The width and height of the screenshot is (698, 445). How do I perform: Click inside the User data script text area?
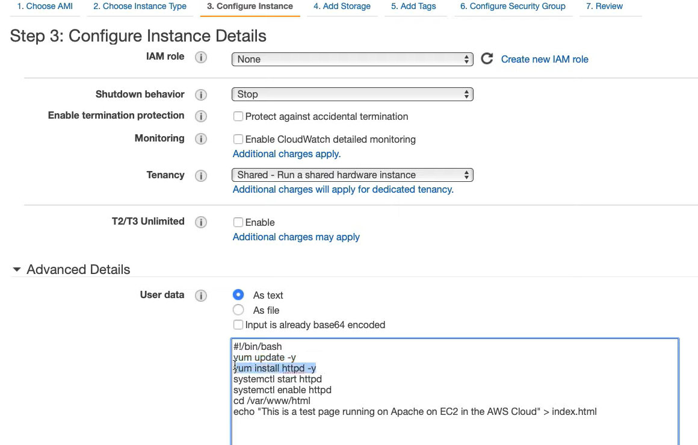click(455, 429)
